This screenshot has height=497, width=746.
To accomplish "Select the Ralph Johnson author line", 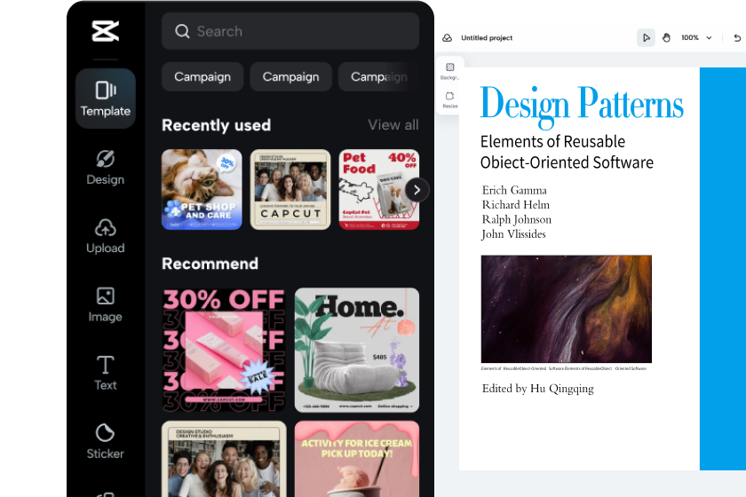I will (517, 219).
